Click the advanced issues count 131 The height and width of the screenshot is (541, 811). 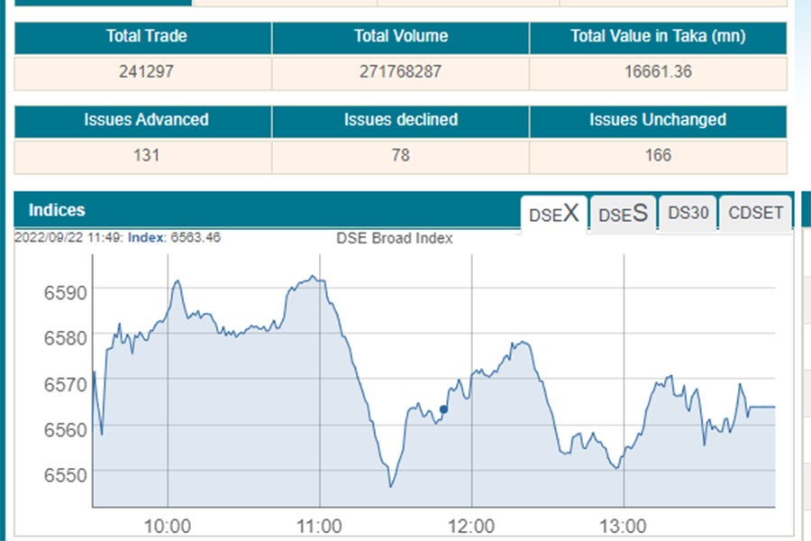[146, 155]
